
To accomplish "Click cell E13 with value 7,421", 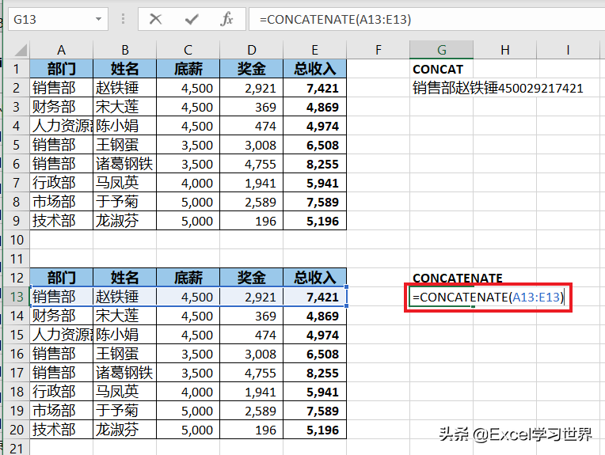I will [315, 297].
